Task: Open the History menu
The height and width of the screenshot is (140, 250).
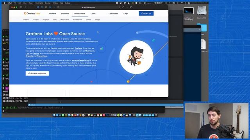Action: (x=31, y=3)
